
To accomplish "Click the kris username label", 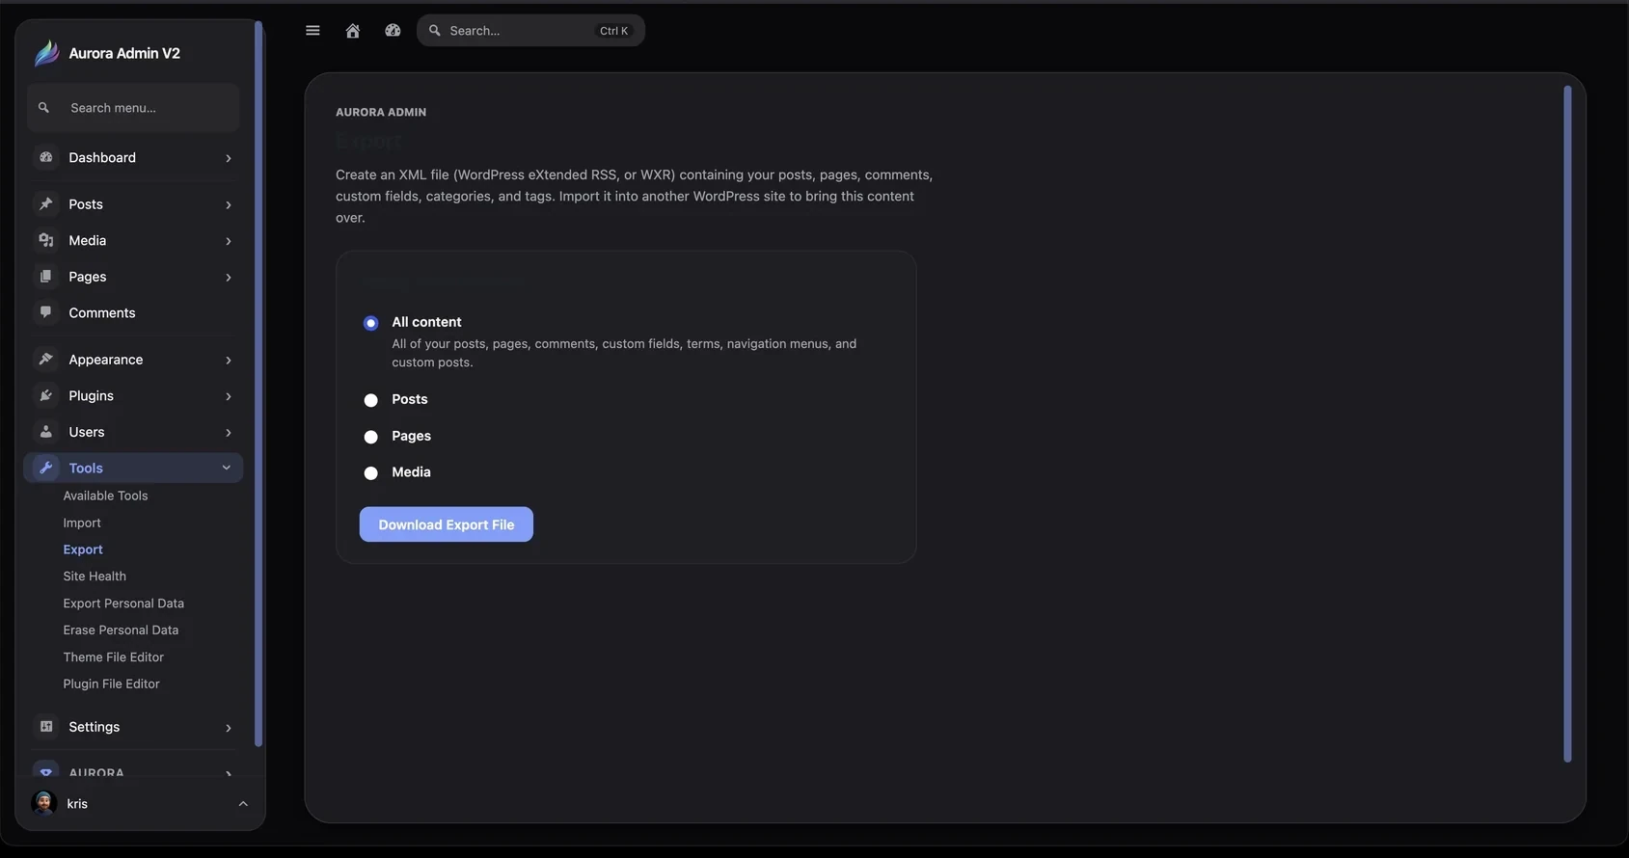I will click(x=77, y=803).
